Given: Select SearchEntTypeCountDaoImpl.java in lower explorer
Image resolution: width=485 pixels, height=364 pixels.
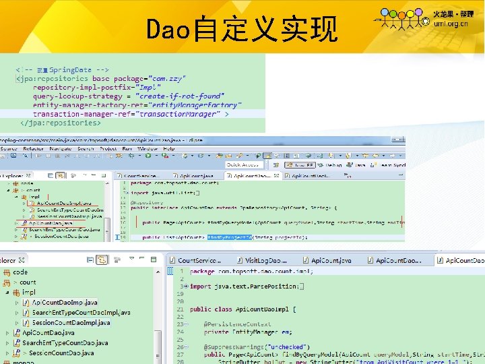Looking at the screenshot, I should 82,313.
